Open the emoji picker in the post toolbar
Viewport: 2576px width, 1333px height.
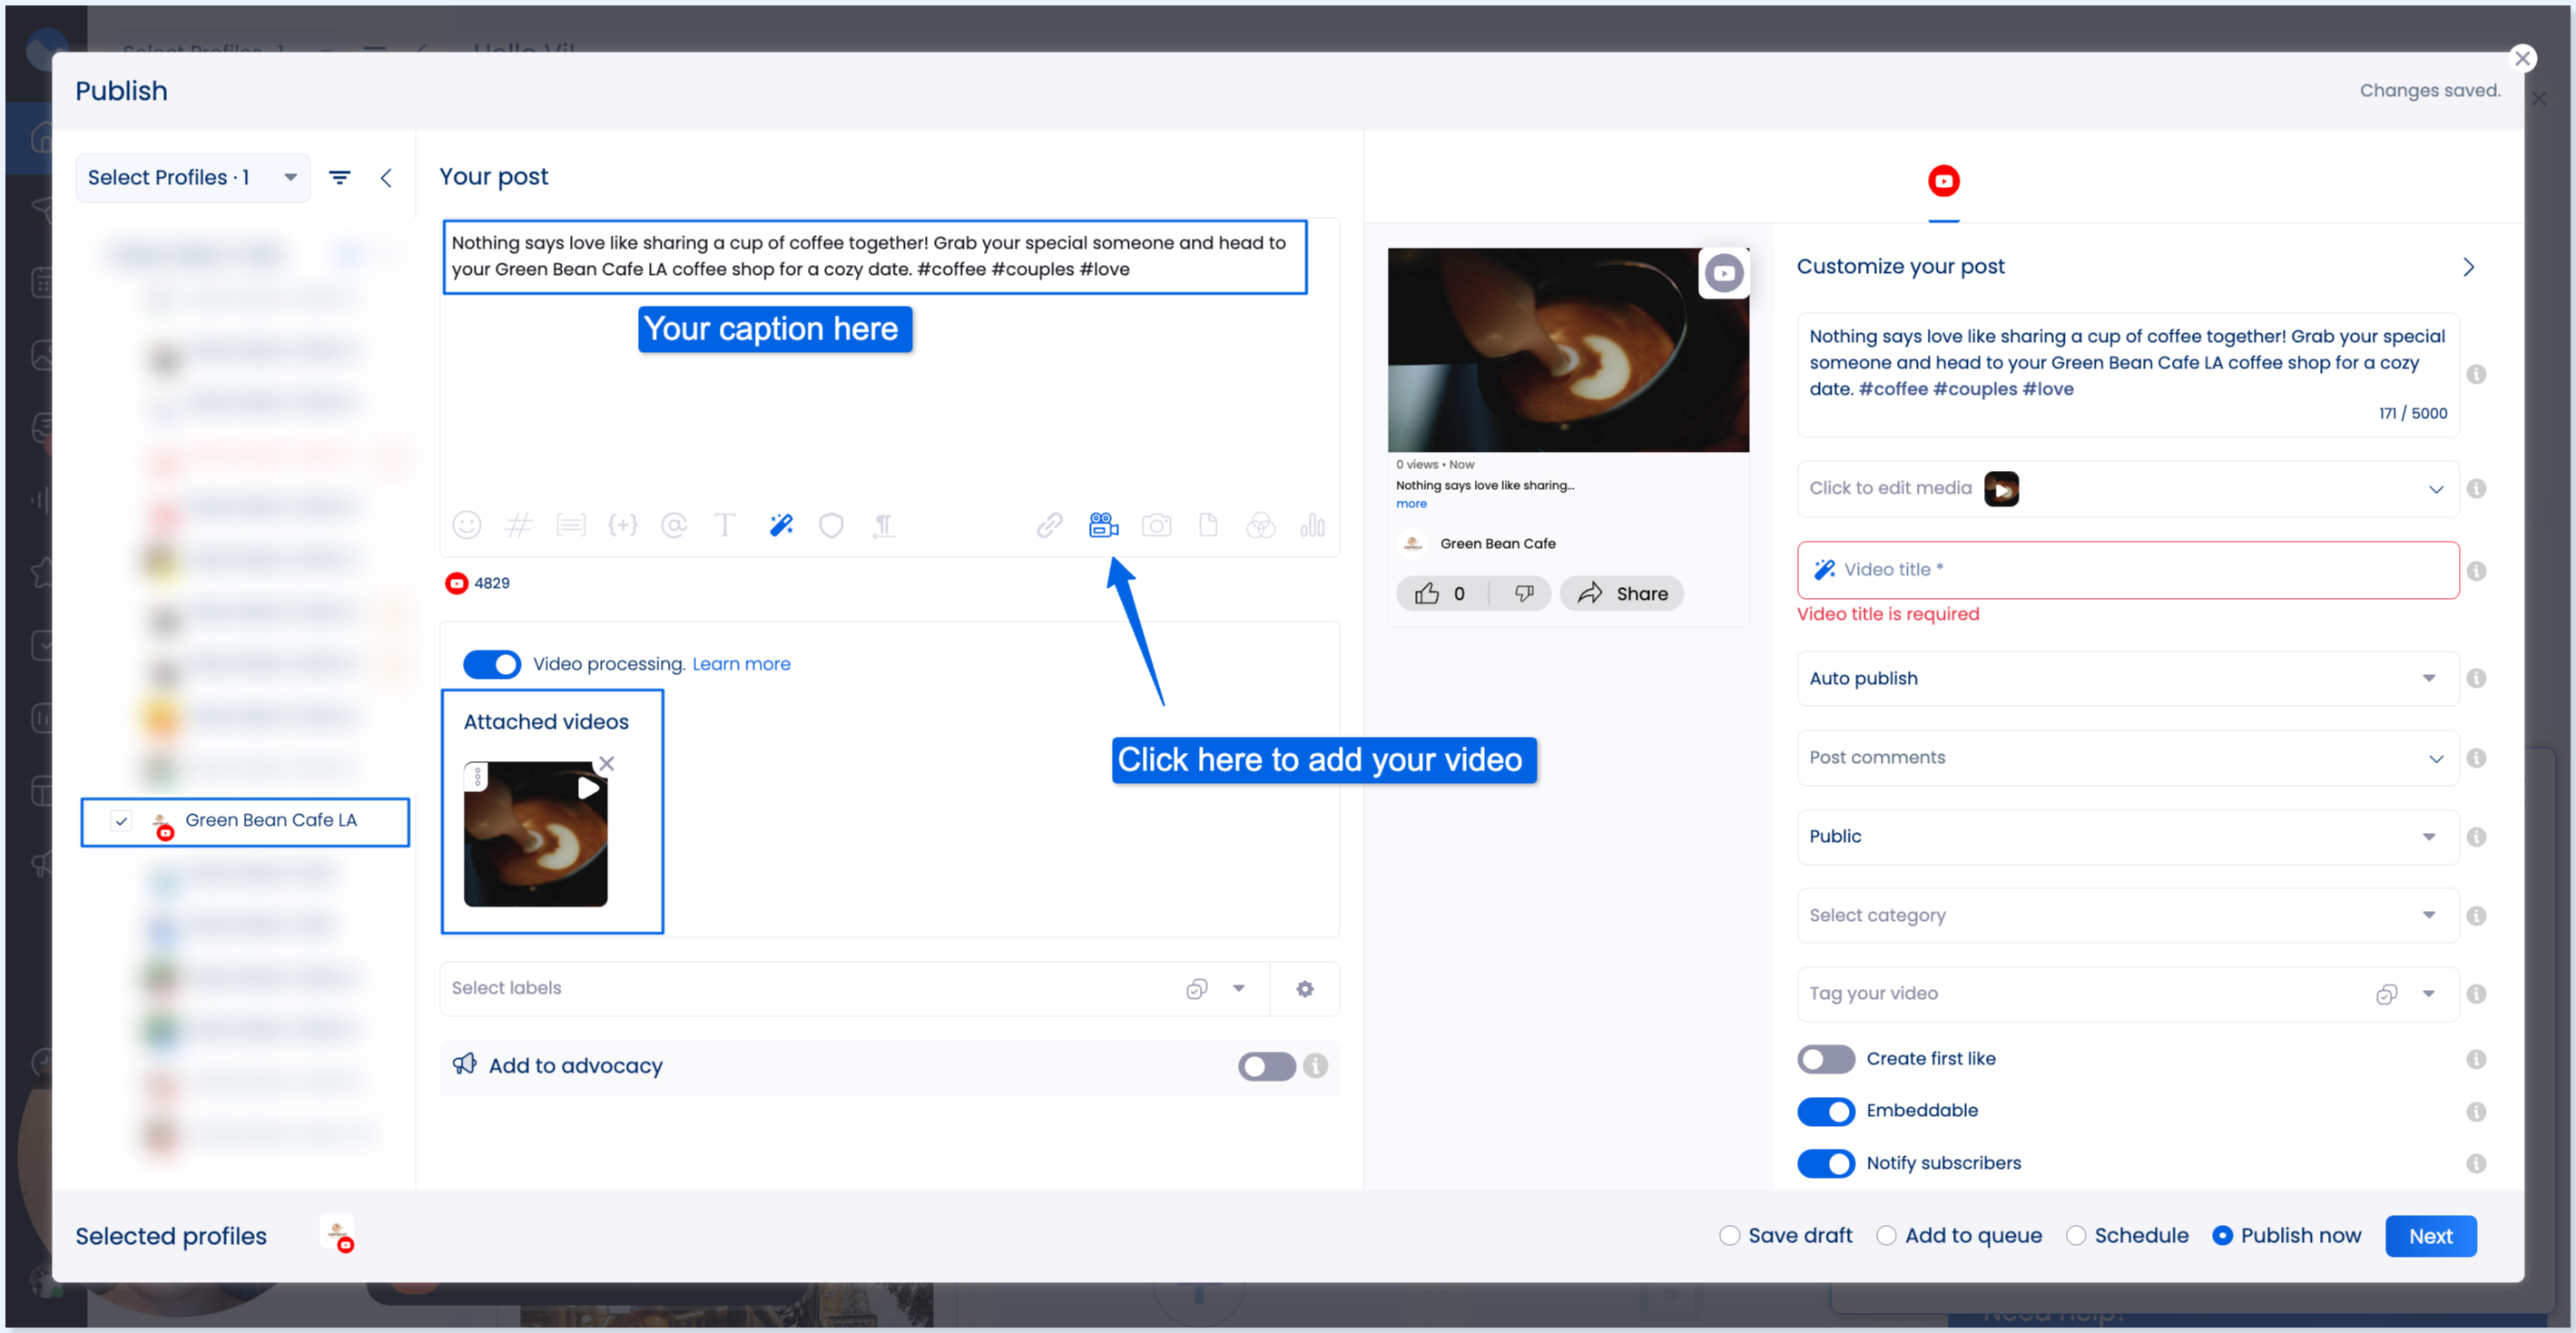466,525
